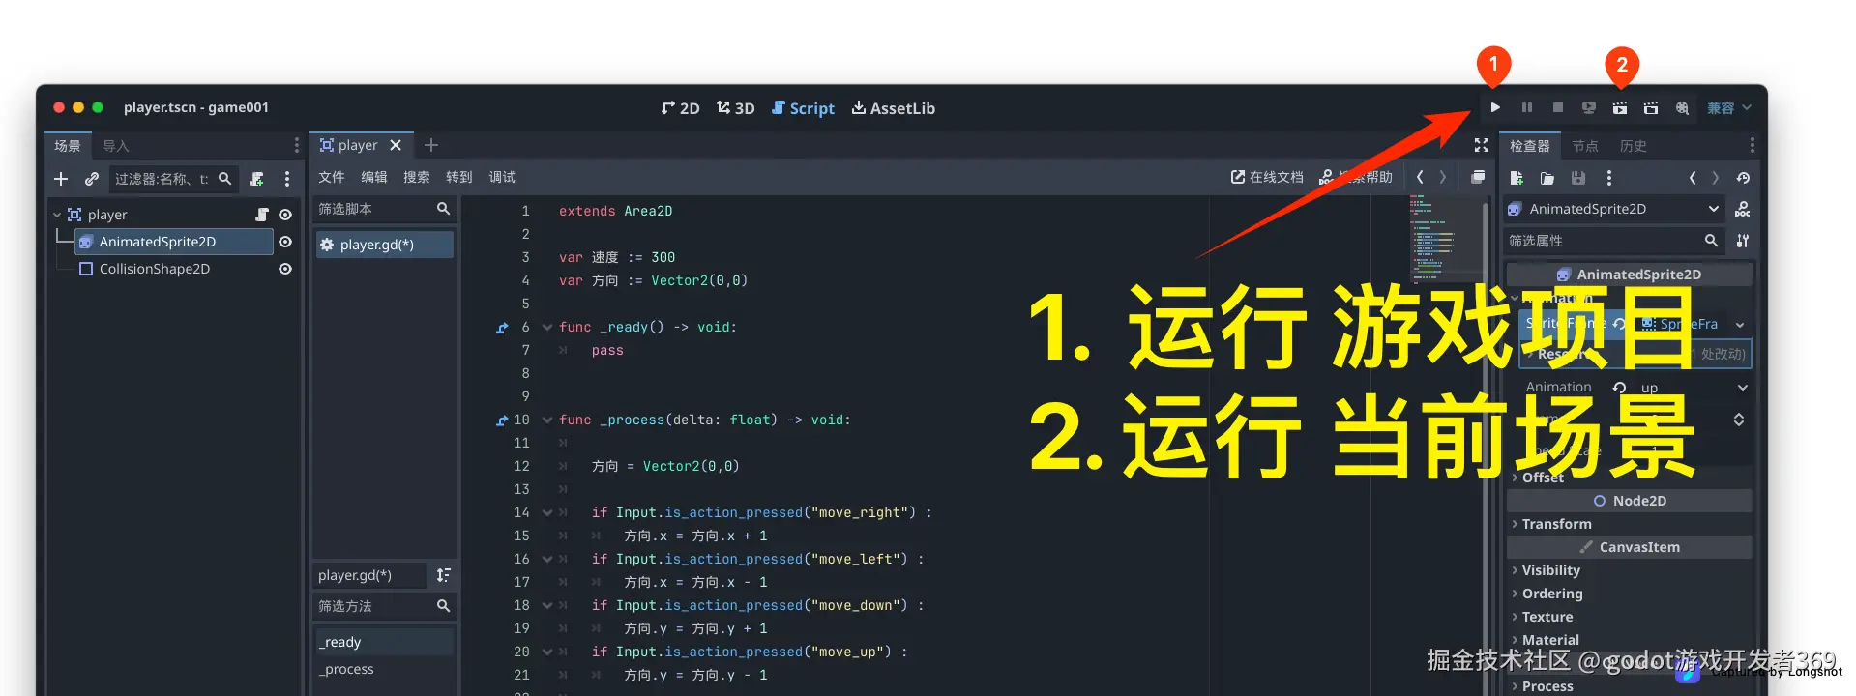This screenshot has height=696, width=1856.
Task: Focus the 筛选脚本 filter field
Action: coord(384,209)
